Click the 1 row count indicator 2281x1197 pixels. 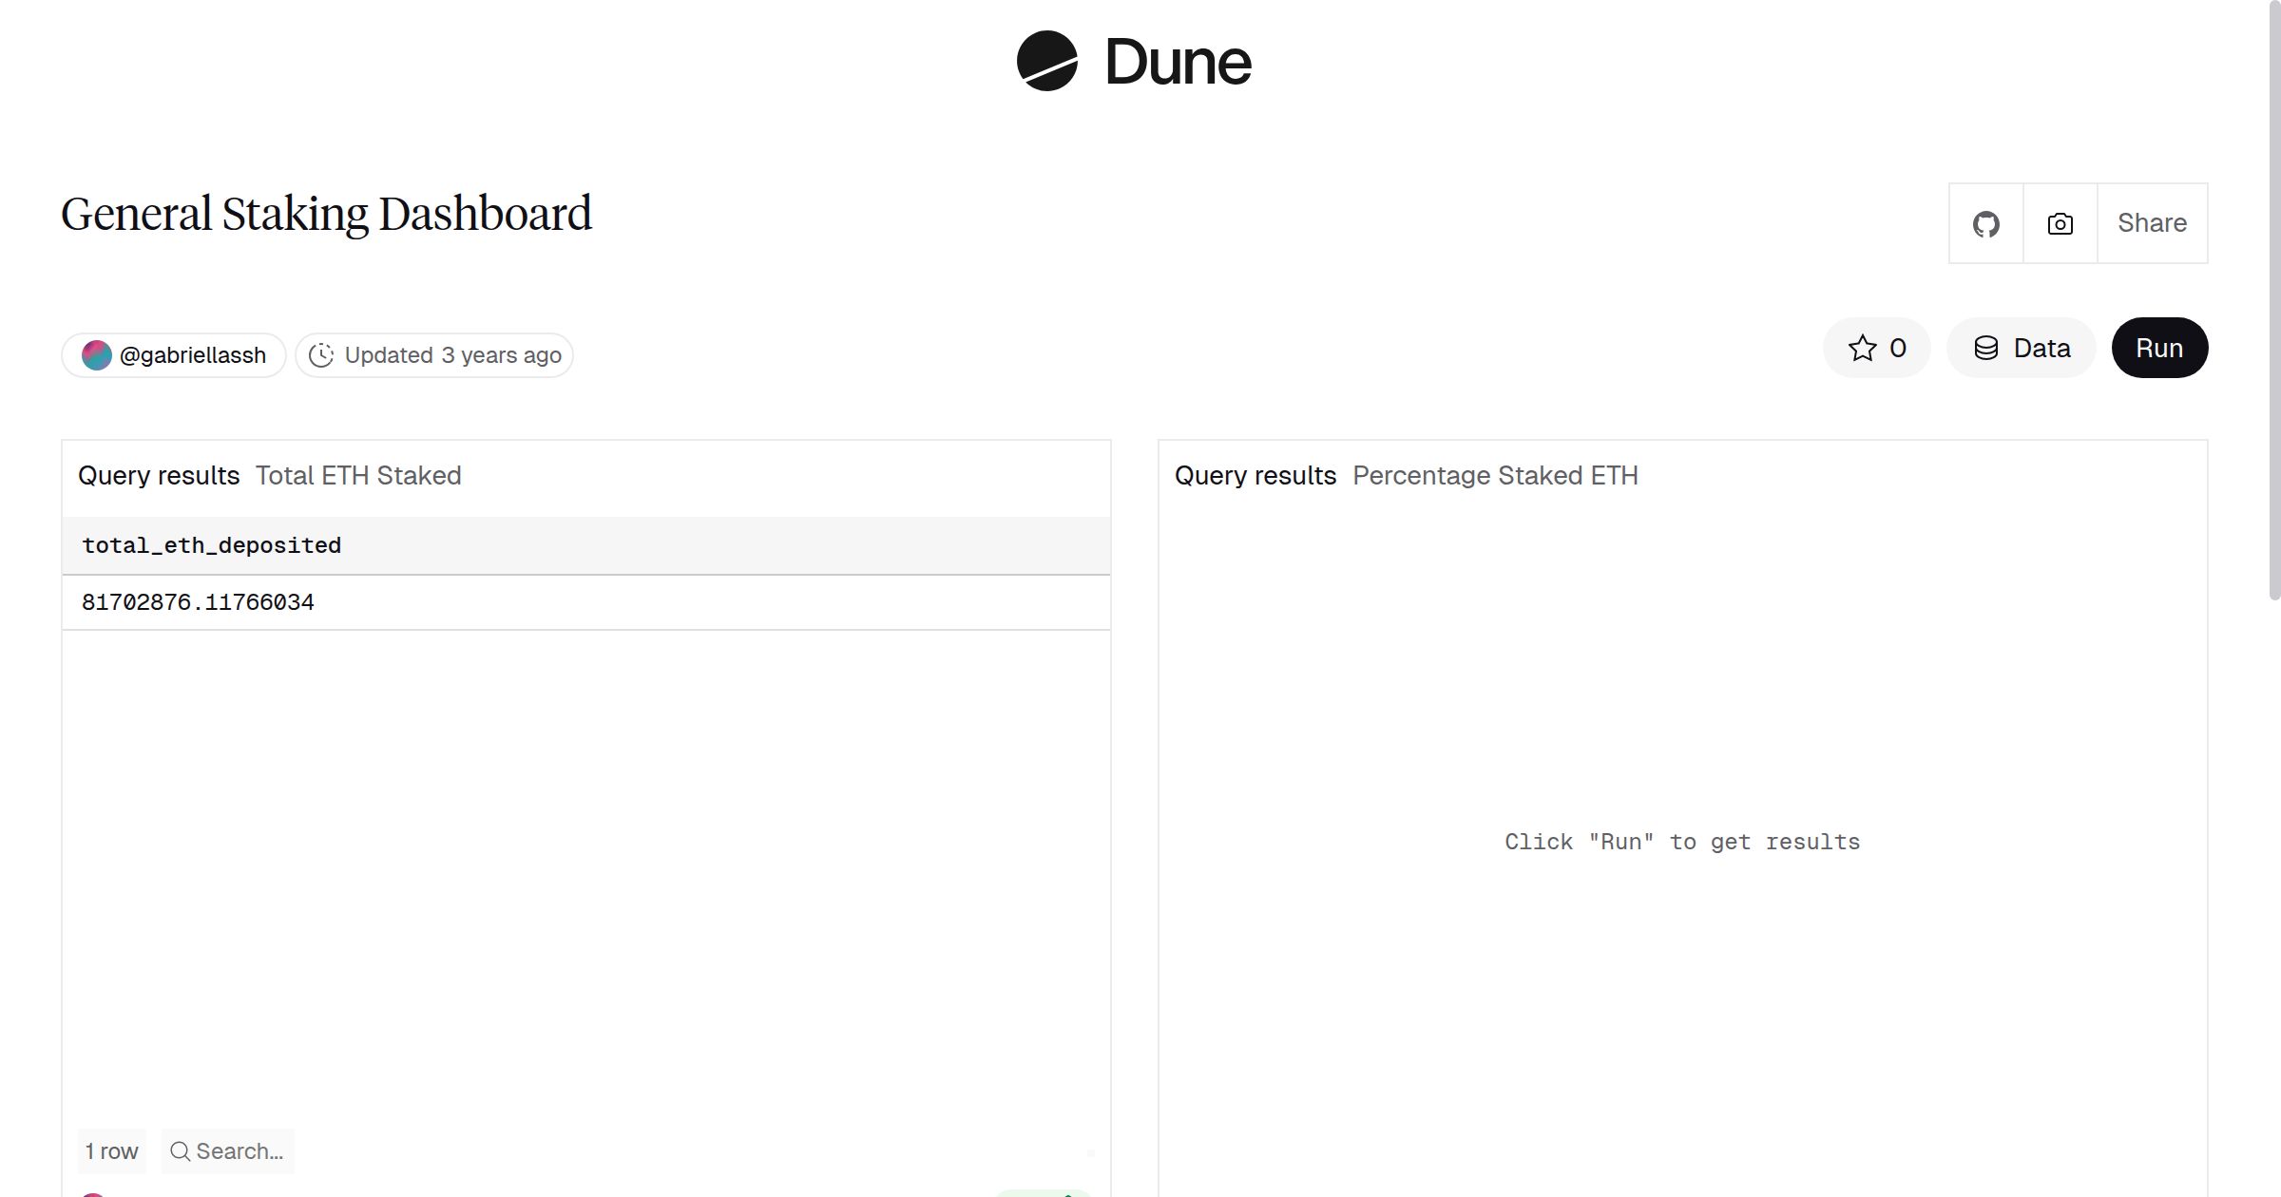[111, 1150]
